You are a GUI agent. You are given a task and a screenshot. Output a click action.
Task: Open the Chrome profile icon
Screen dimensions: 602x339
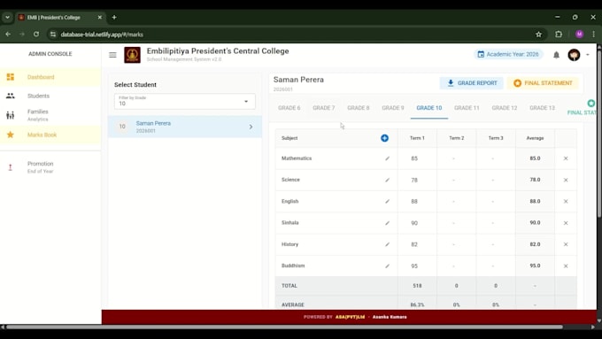click(x=579, y=35)
